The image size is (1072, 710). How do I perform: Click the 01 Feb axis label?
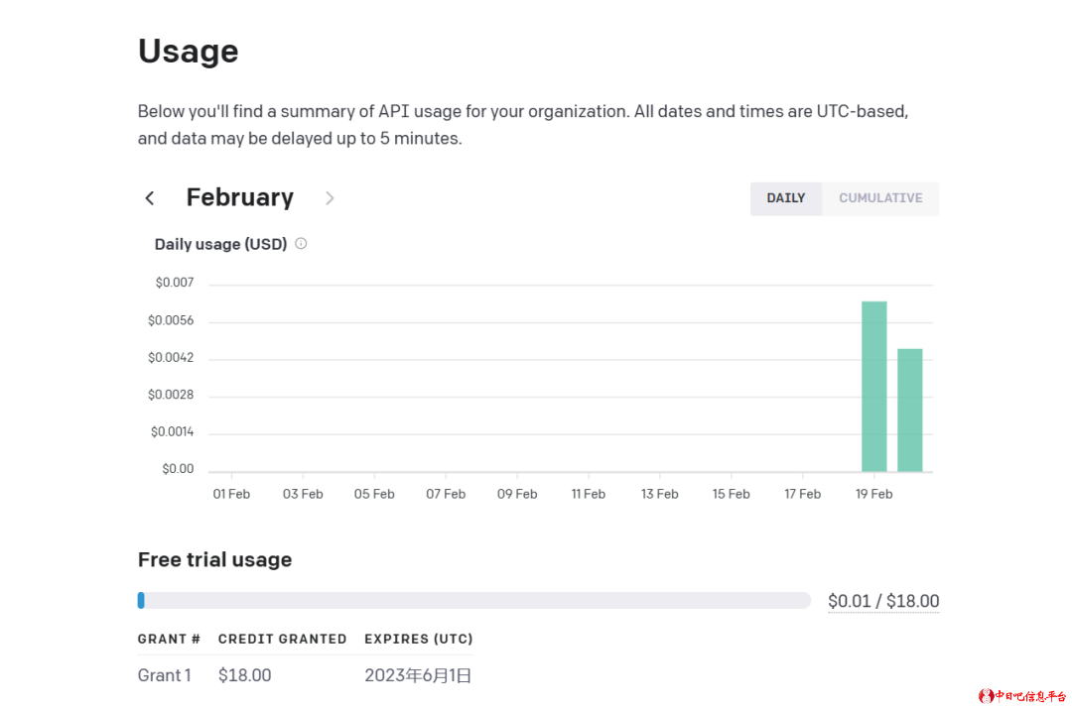[231, 494]
